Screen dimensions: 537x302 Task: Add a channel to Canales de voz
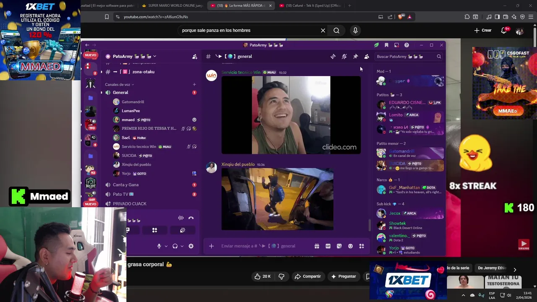click(x=194, y=85)
